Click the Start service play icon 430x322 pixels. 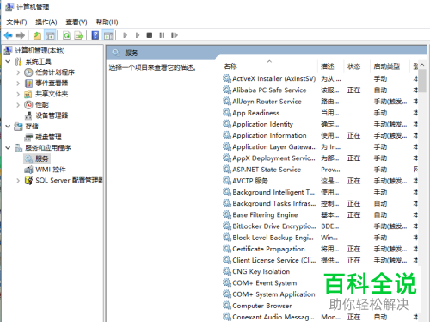click(x=125, y=35)
